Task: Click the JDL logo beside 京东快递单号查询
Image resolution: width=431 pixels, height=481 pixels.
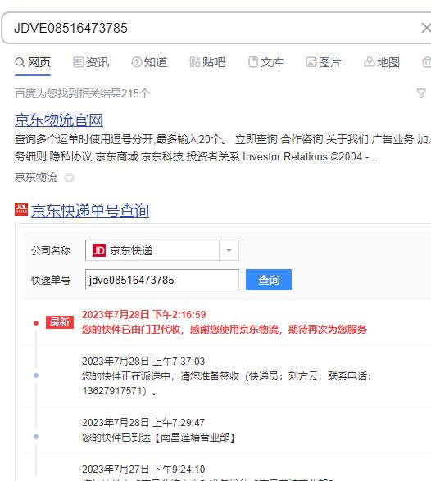Action: click(x=21, y=209)
